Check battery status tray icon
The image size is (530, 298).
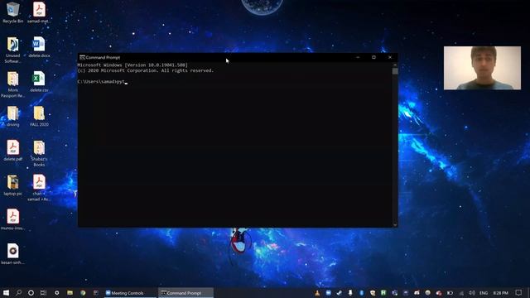[450, 293]
